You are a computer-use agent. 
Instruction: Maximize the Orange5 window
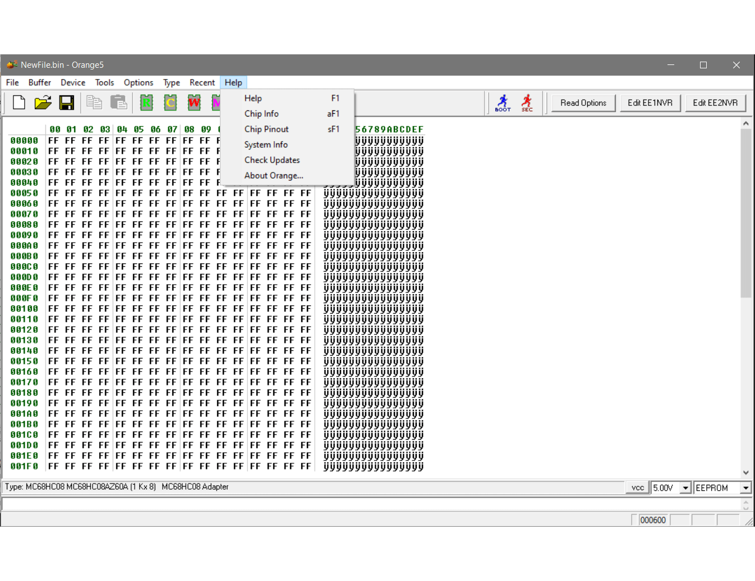pos(703,65)
